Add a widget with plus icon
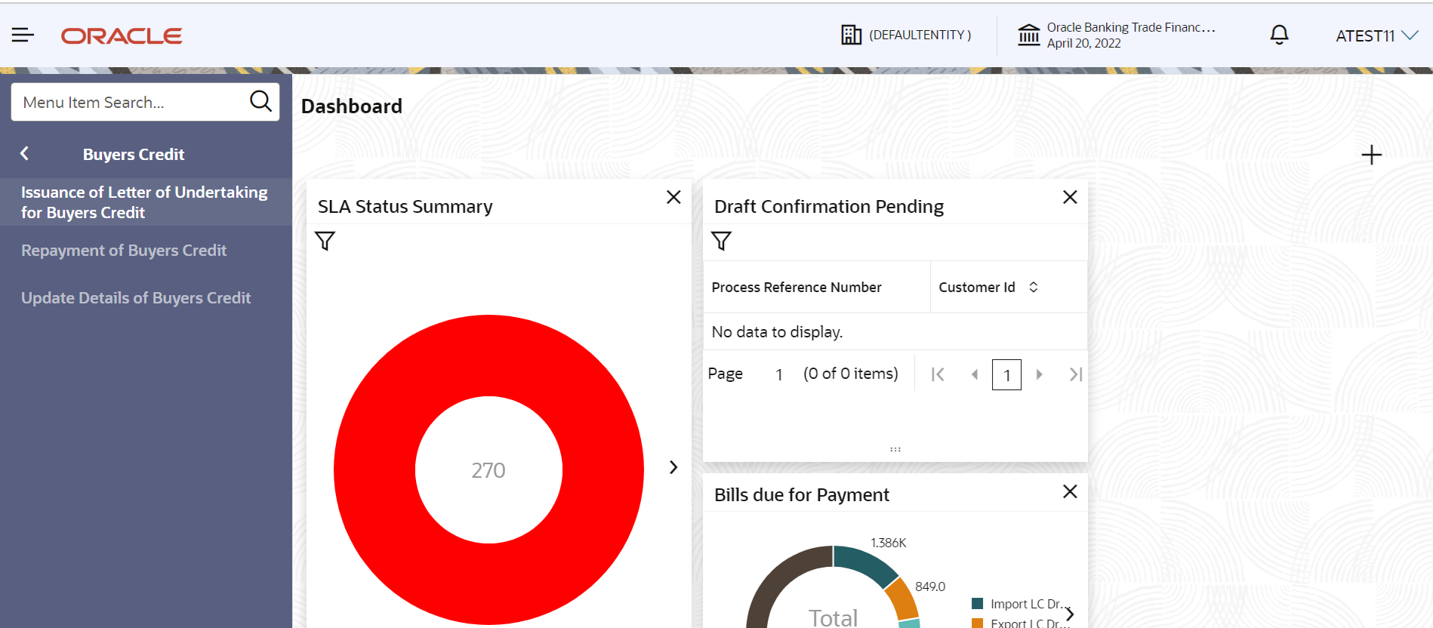Viewport: 1433px width, 628px height. tap(1371, 155)
